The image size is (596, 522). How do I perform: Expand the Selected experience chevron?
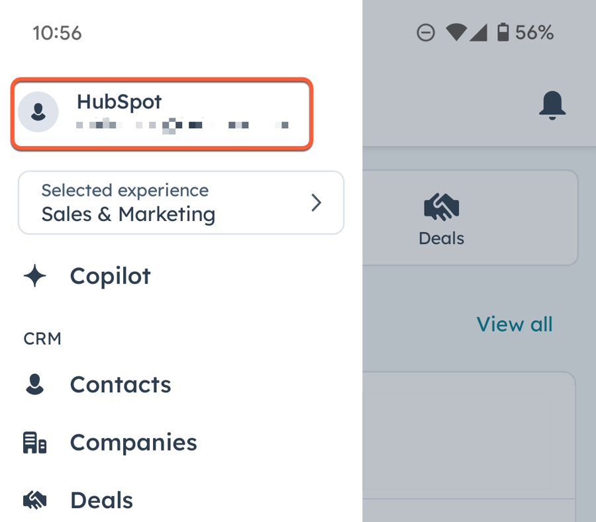(317, 202)
